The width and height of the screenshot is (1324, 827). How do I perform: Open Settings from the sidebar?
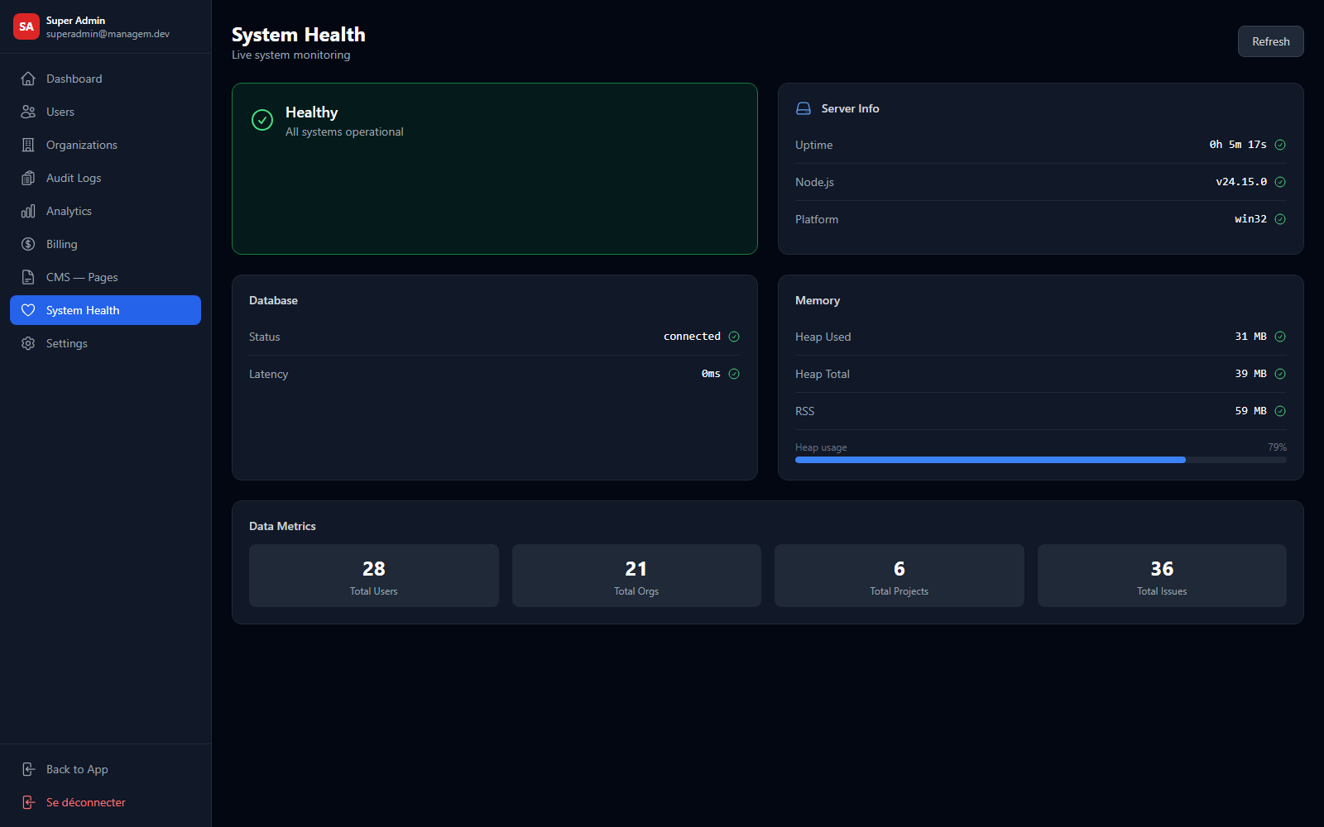(x=105, y=343)
